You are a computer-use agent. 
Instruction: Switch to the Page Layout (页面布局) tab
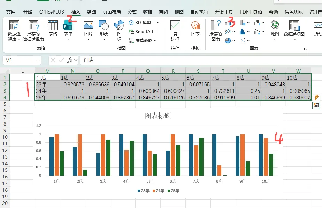click(x=112, y=12)
